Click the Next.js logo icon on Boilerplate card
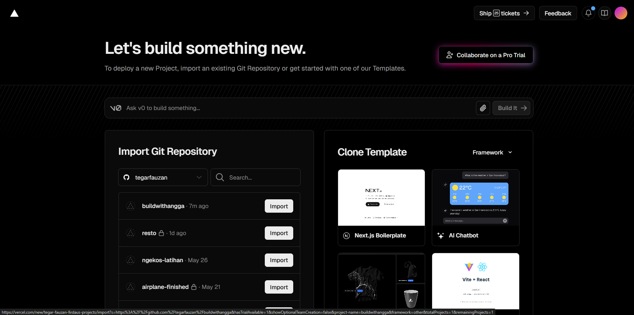 346,236
